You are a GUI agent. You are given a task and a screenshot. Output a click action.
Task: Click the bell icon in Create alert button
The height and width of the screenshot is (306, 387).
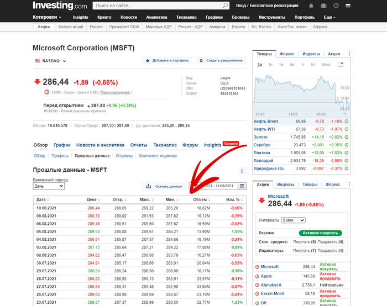201,61
